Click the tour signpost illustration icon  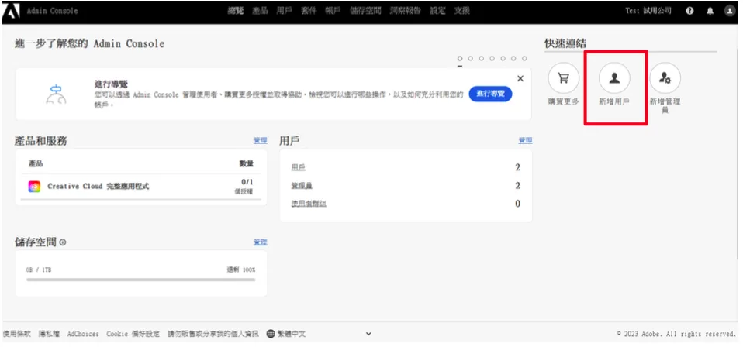(57, 94)
